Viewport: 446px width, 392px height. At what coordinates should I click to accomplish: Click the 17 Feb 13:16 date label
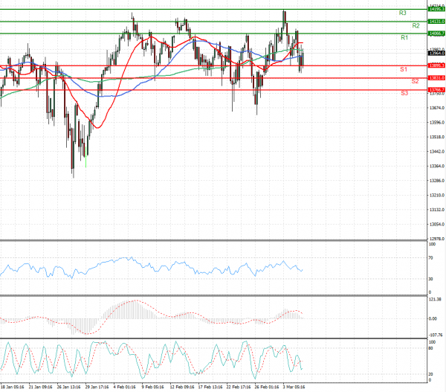pyautogui.click(x=210, y=387)
